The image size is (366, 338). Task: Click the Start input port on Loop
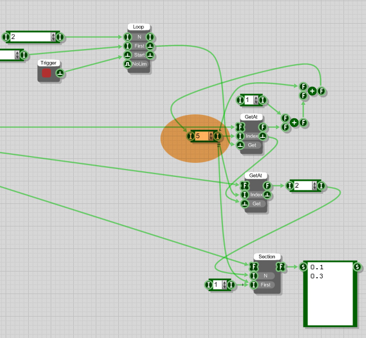tap(128, 55)
